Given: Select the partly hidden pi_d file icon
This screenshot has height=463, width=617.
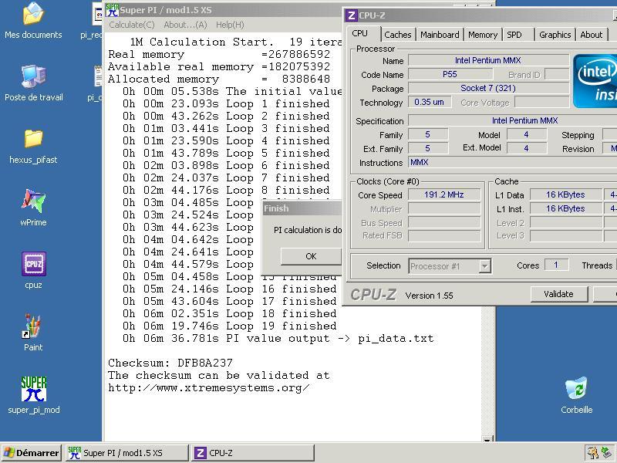Looking at the screenshot, I should click(x=98, y=76).
